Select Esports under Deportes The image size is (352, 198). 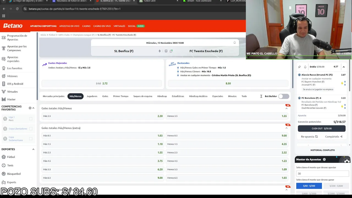(12, 182)
